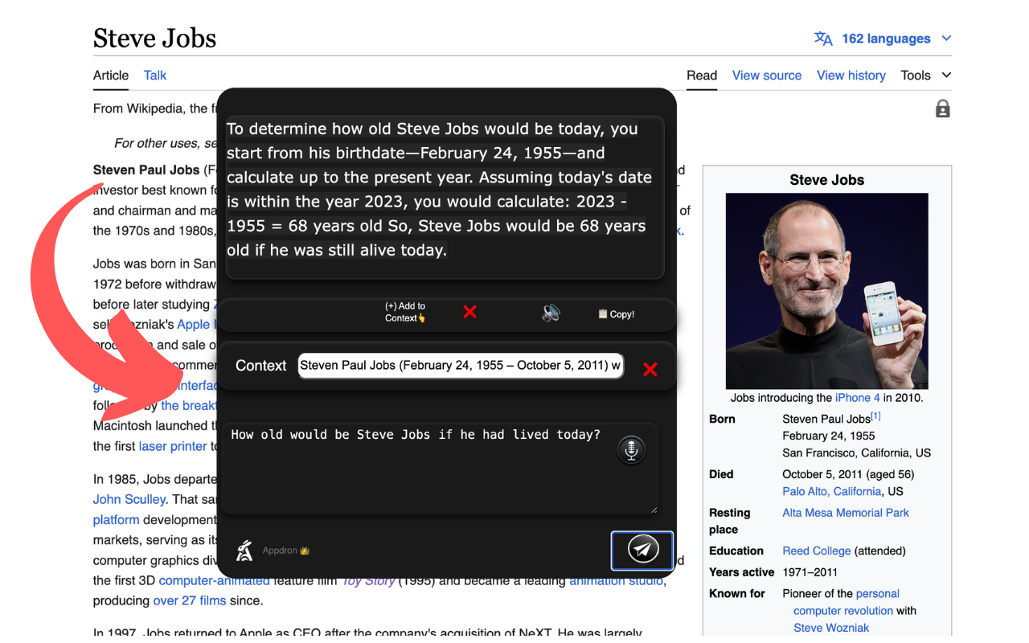Screen dimensions: 1029x643
Task: Click the language translate icon
Action: click(x=823, y=39)
